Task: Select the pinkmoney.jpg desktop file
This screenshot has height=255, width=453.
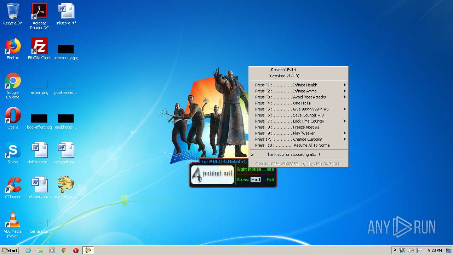Action: point(66,51)
